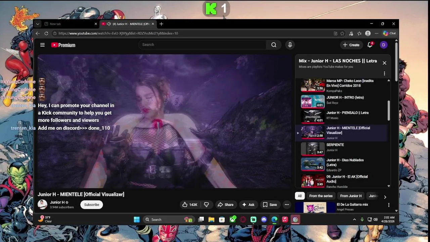The height and width of the screenshot is (242, 430).
Task: Show hidden system tray icons
Action: pos(354,219)
